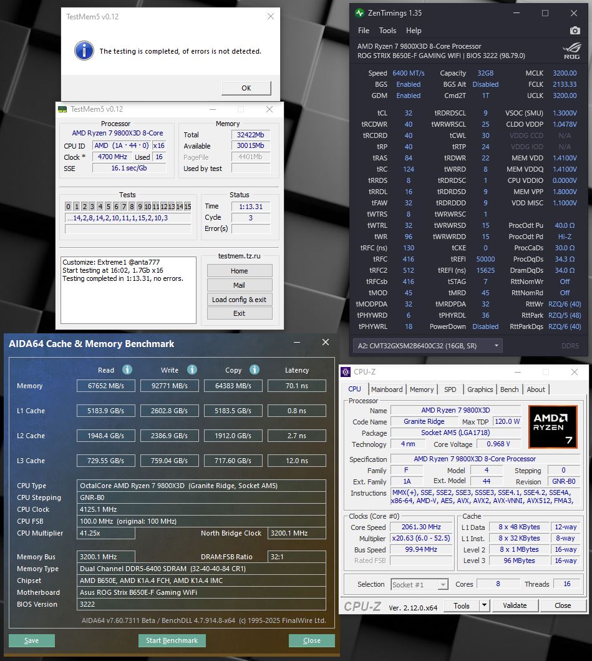Viewport: 592px width, 661px height.
Task: Click the Write info icon in AIDA64
Action: (x=192, y=370)
